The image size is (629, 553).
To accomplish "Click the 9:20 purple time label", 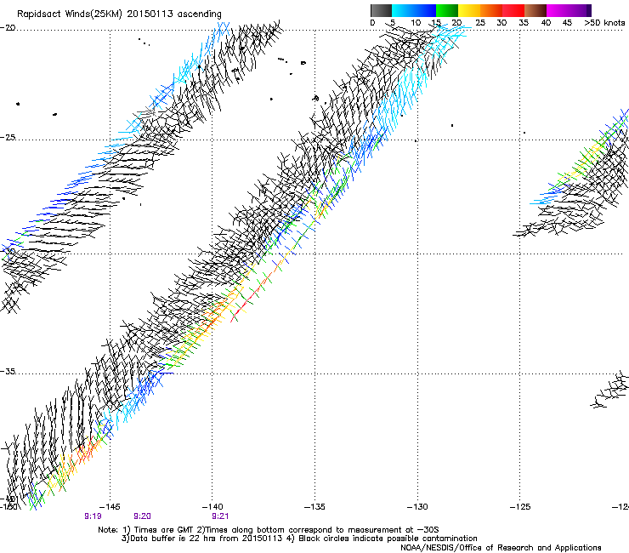I will click(142, 516).
